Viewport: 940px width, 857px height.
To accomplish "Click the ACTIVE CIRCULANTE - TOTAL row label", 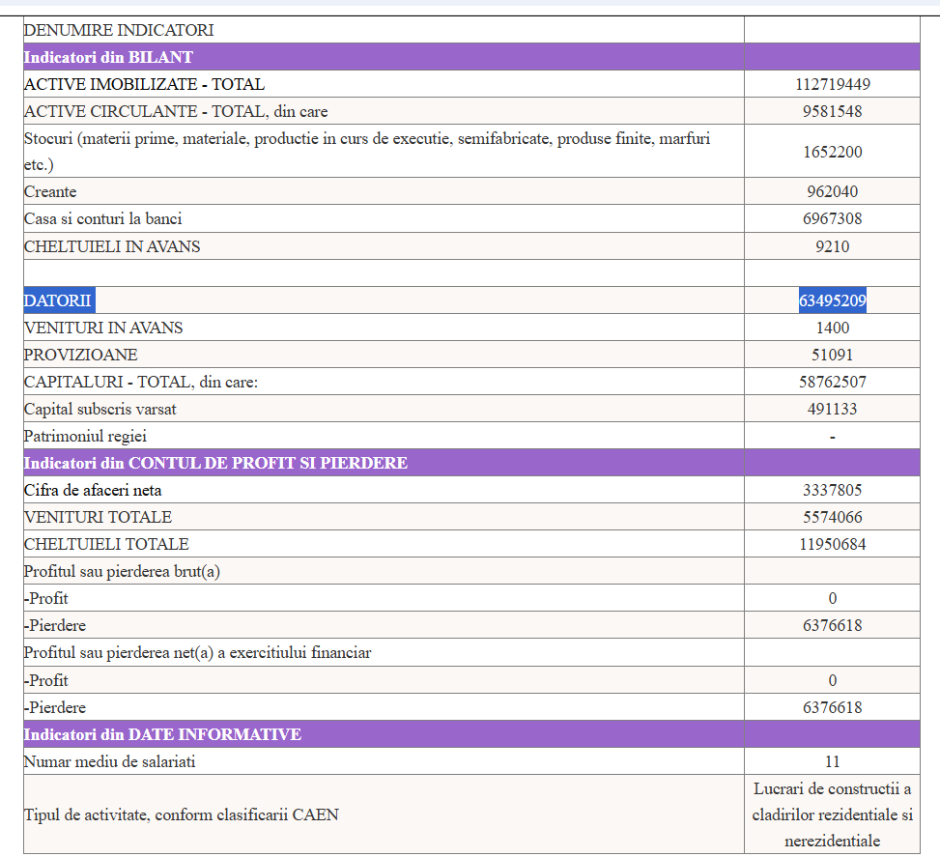I will tap(176, 111).
